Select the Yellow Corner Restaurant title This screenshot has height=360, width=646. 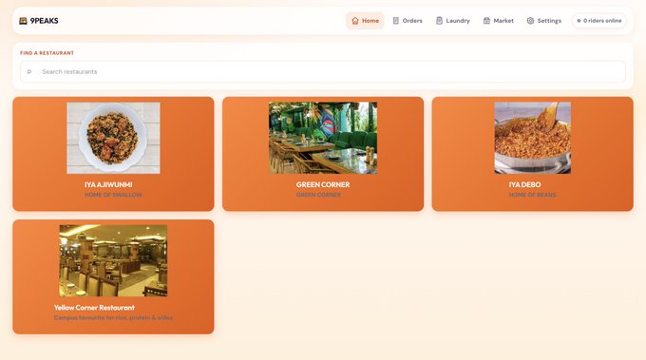click(94, 307)
